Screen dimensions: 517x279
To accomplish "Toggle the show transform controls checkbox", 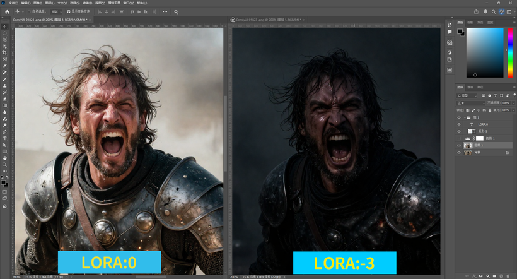I will pyautogui.click(x=69, y=11).
